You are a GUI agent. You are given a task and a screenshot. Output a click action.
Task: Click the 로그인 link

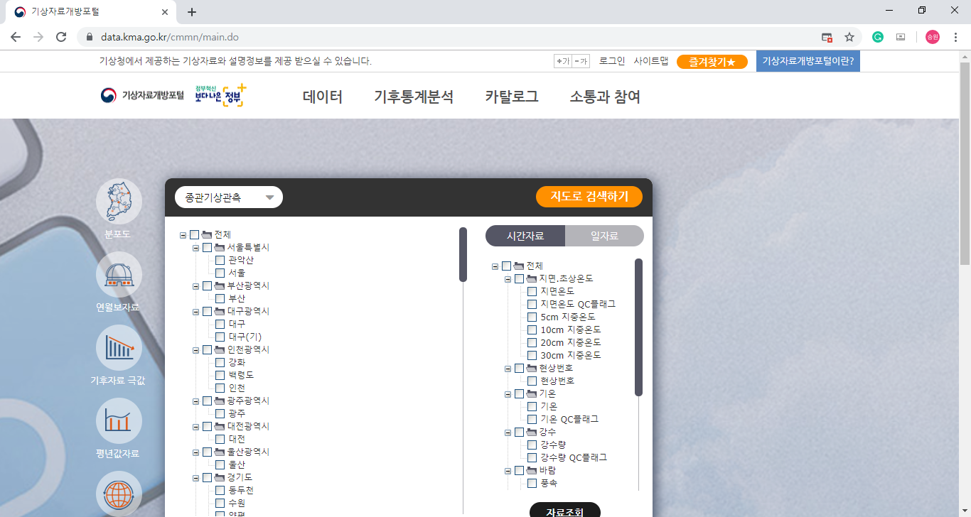612,61
